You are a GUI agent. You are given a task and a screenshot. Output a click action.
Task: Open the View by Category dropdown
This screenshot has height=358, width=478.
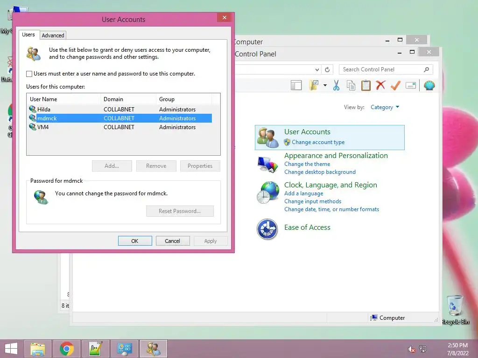pyautogui.click(x=385, y=107)
